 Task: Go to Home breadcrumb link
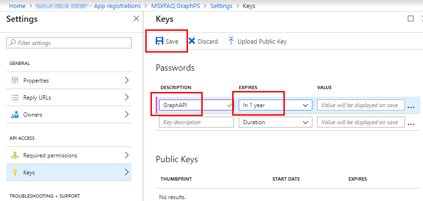(17, 6)
